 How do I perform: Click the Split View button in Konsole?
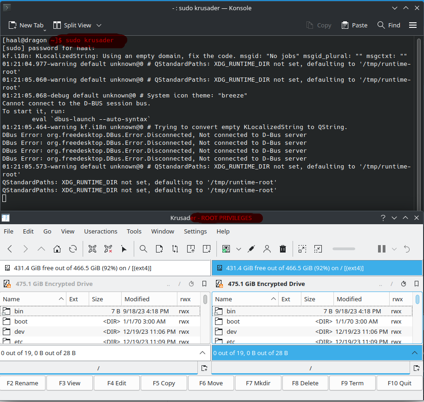(72, 25)
